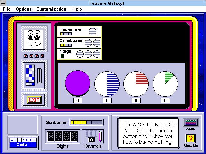Open the Code alphabet panel

click(x=23, y=143)
